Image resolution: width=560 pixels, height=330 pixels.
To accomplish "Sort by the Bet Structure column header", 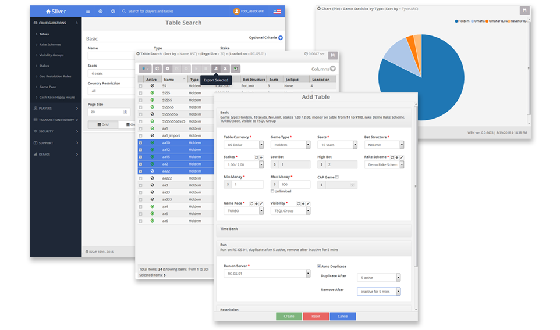I will tap(254, 80).
